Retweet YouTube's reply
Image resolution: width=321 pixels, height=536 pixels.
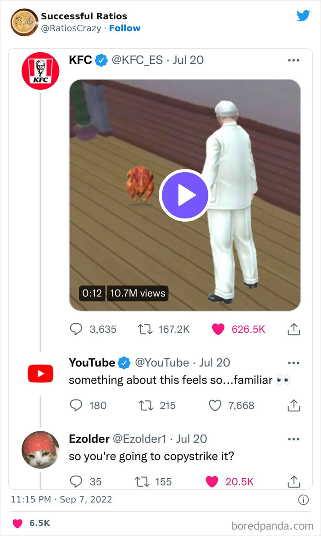(145, 405)
